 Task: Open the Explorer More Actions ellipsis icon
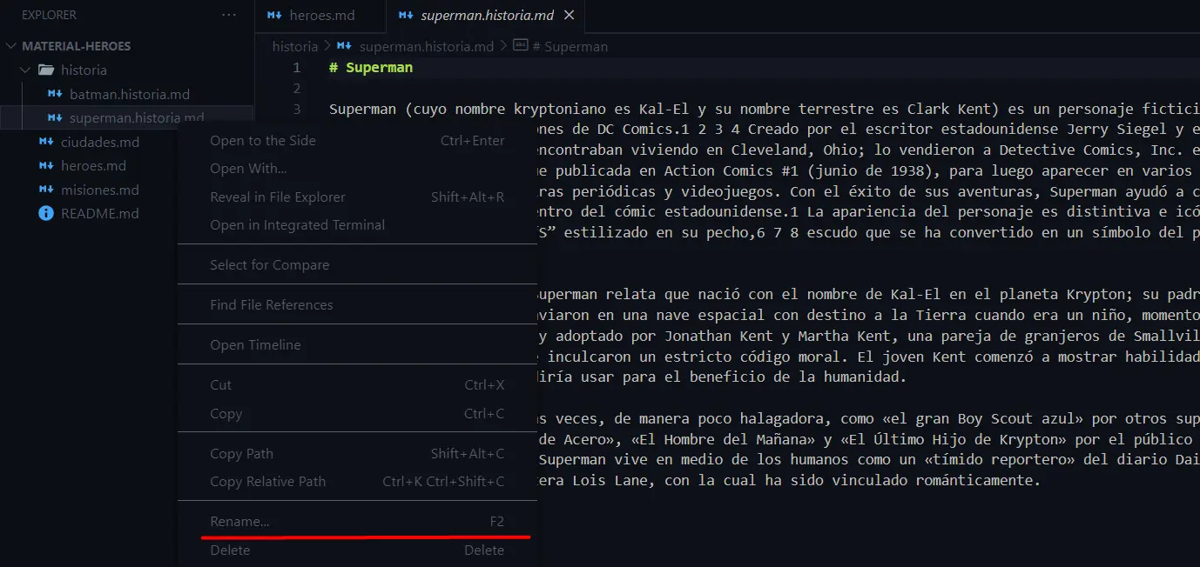click(x=228, y=14)
